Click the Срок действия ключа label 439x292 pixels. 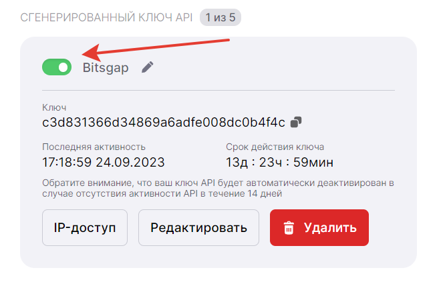[x=275, y=147]
